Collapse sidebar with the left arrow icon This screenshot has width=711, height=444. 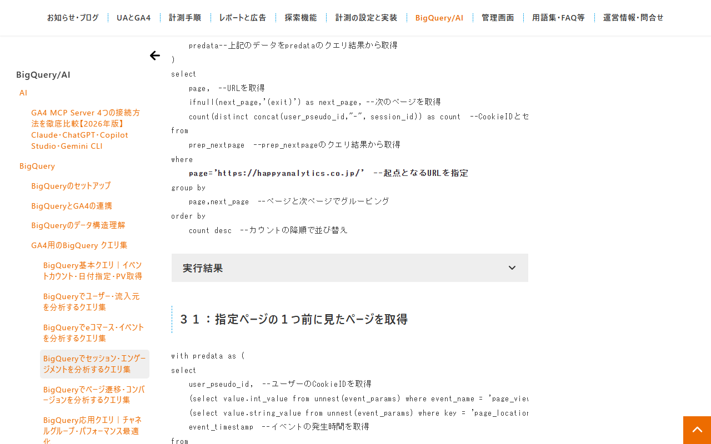(155, 56)
